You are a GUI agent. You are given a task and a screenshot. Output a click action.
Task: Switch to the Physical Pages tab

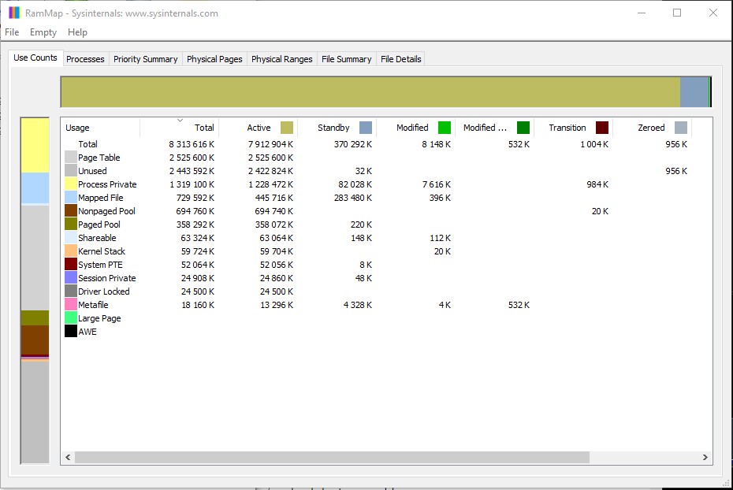(x=214, y=59)
